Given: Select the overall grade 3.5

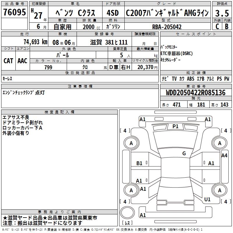Looking at the screenshot, I should click(222, 13).
